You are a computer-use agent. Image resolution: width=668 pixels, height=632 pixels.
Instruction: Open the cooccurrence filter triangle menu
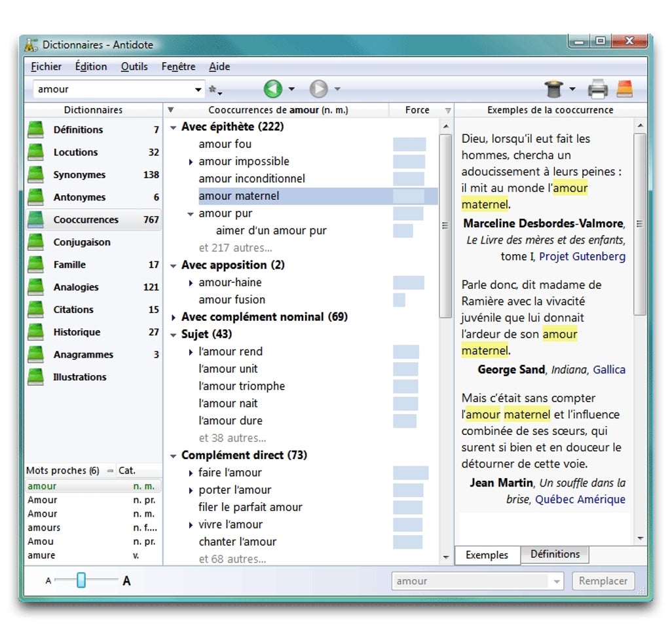tap(170, 110)
